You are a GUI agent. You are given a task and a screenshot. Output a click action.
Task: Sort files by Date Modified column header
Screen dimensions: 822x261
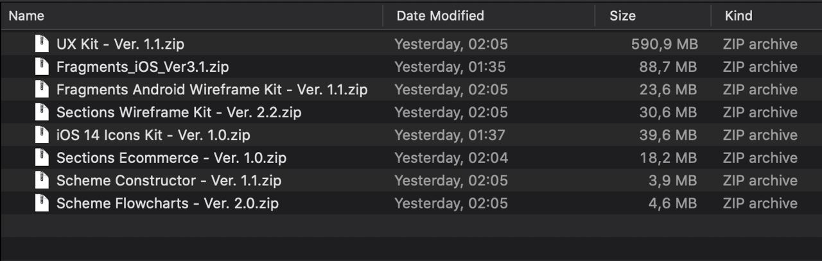coord(440,15)
